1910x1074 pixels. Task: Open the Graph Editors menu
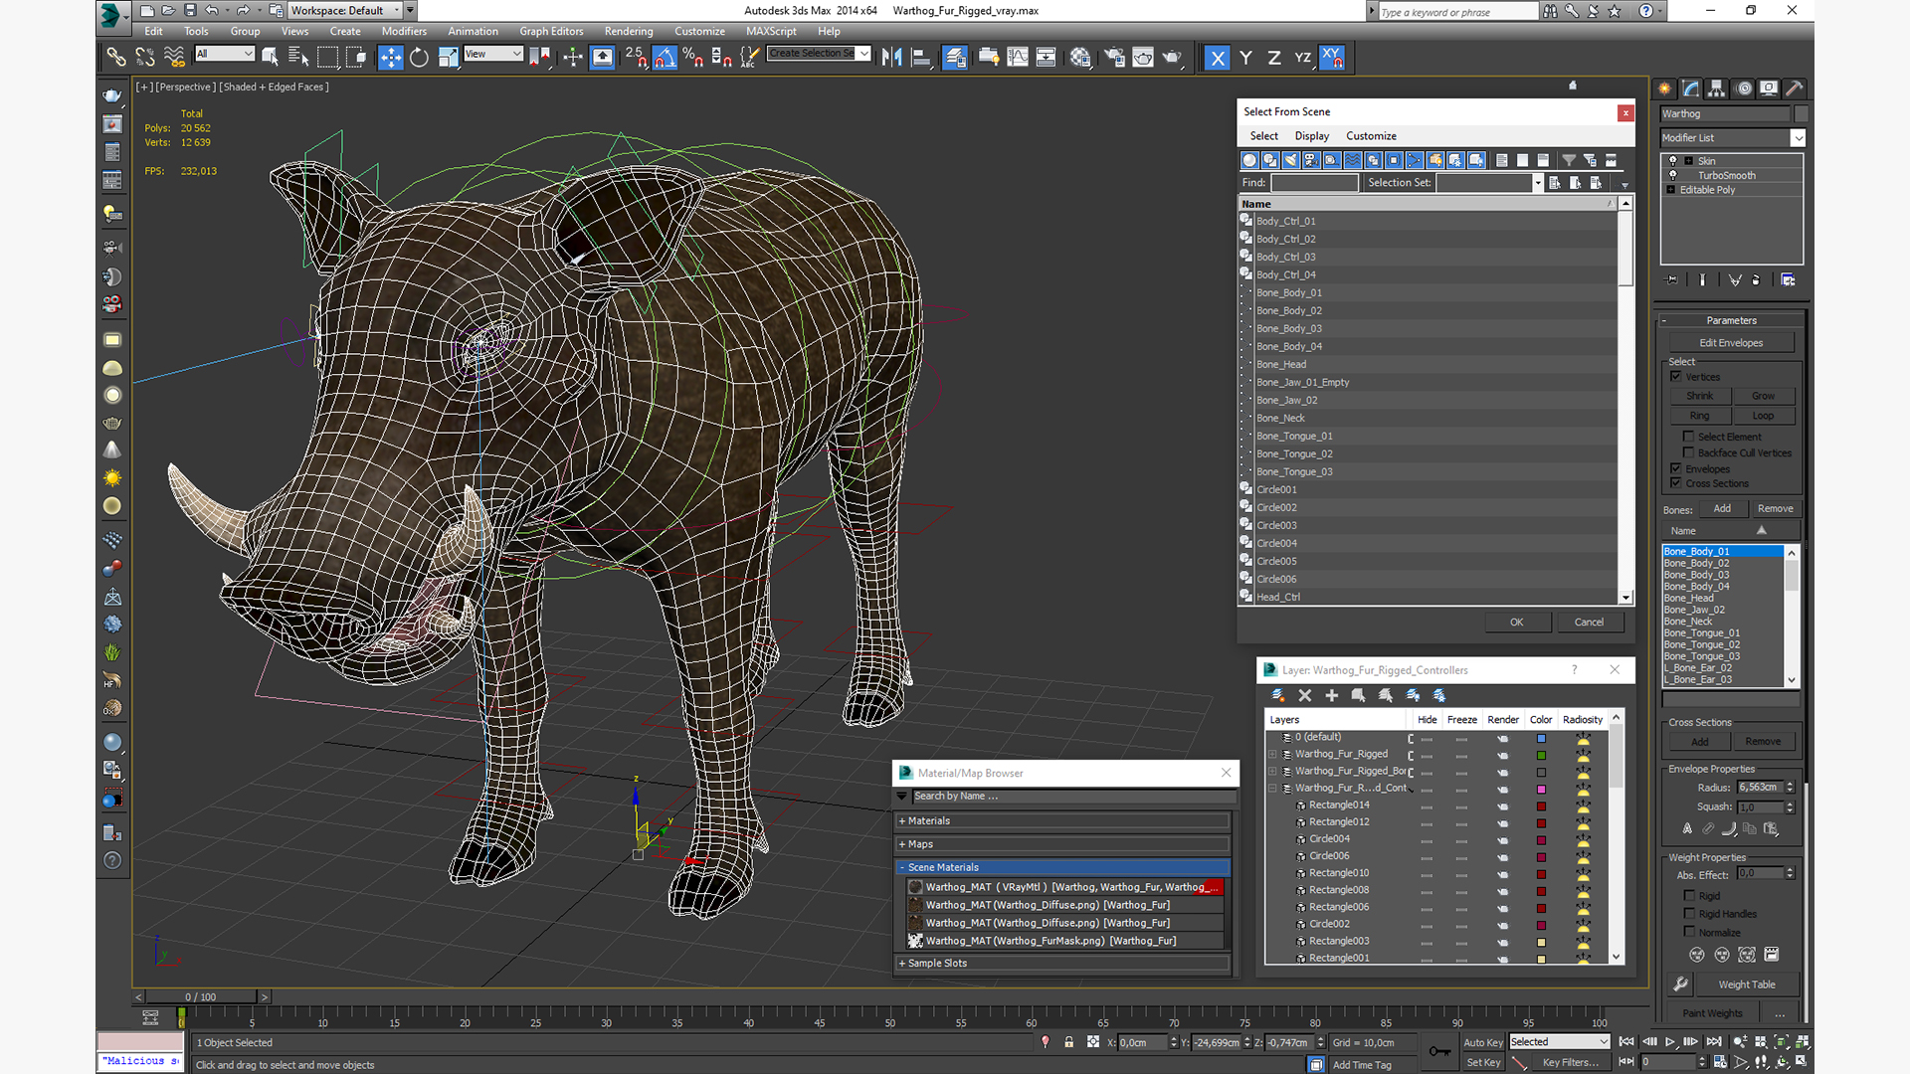(x=551, y=31)
